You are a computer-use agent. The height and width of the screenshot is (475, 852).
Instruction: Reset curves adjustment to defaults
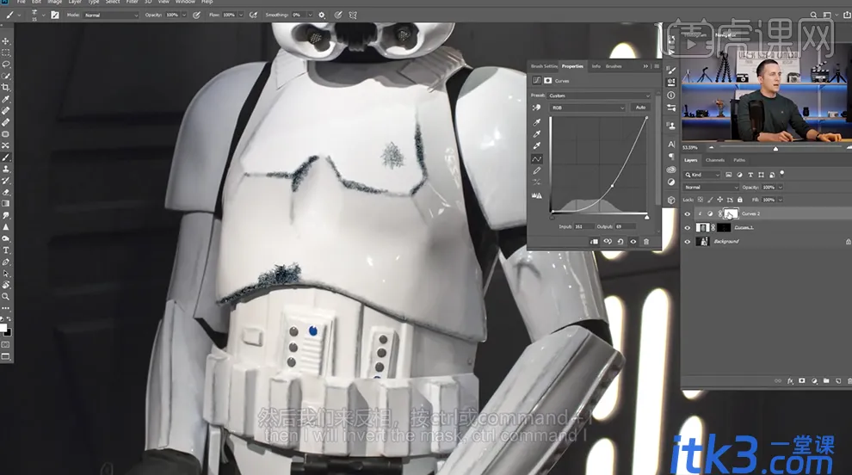tap(620, 241)
